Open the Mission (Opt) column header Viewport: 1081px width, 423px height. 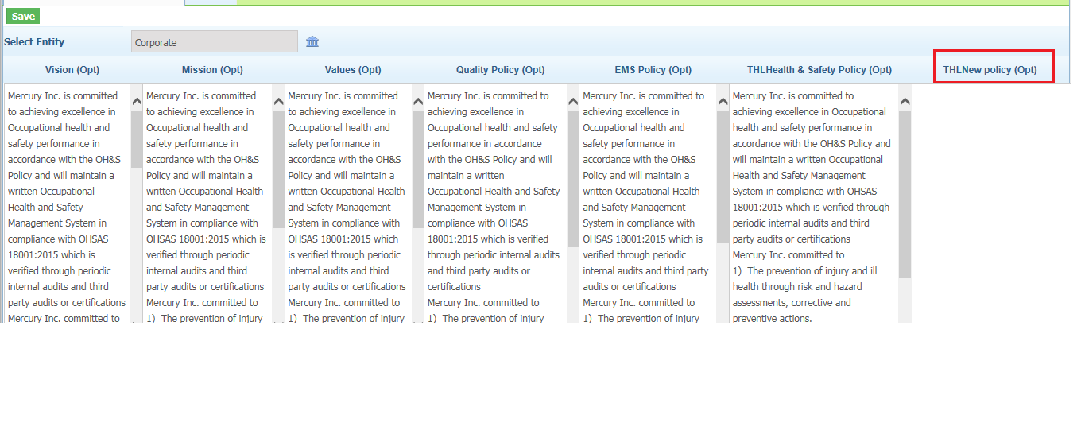212,70
